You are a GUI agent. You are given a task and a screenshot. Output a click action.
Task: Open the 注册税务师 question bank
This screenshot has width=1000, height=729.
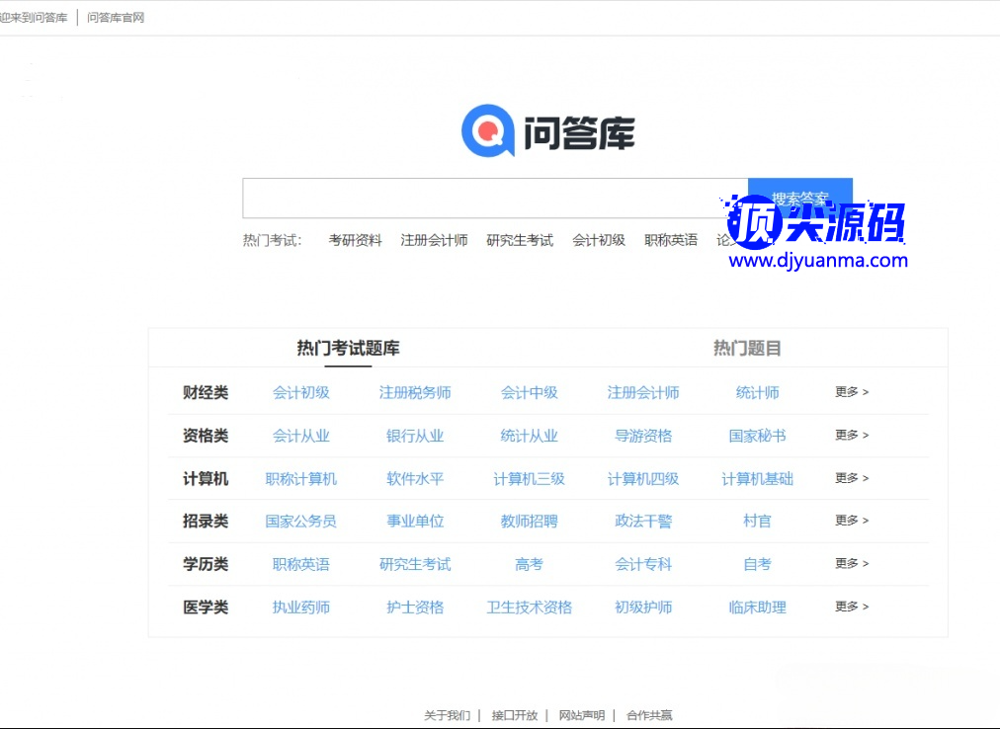pos(415,392)
